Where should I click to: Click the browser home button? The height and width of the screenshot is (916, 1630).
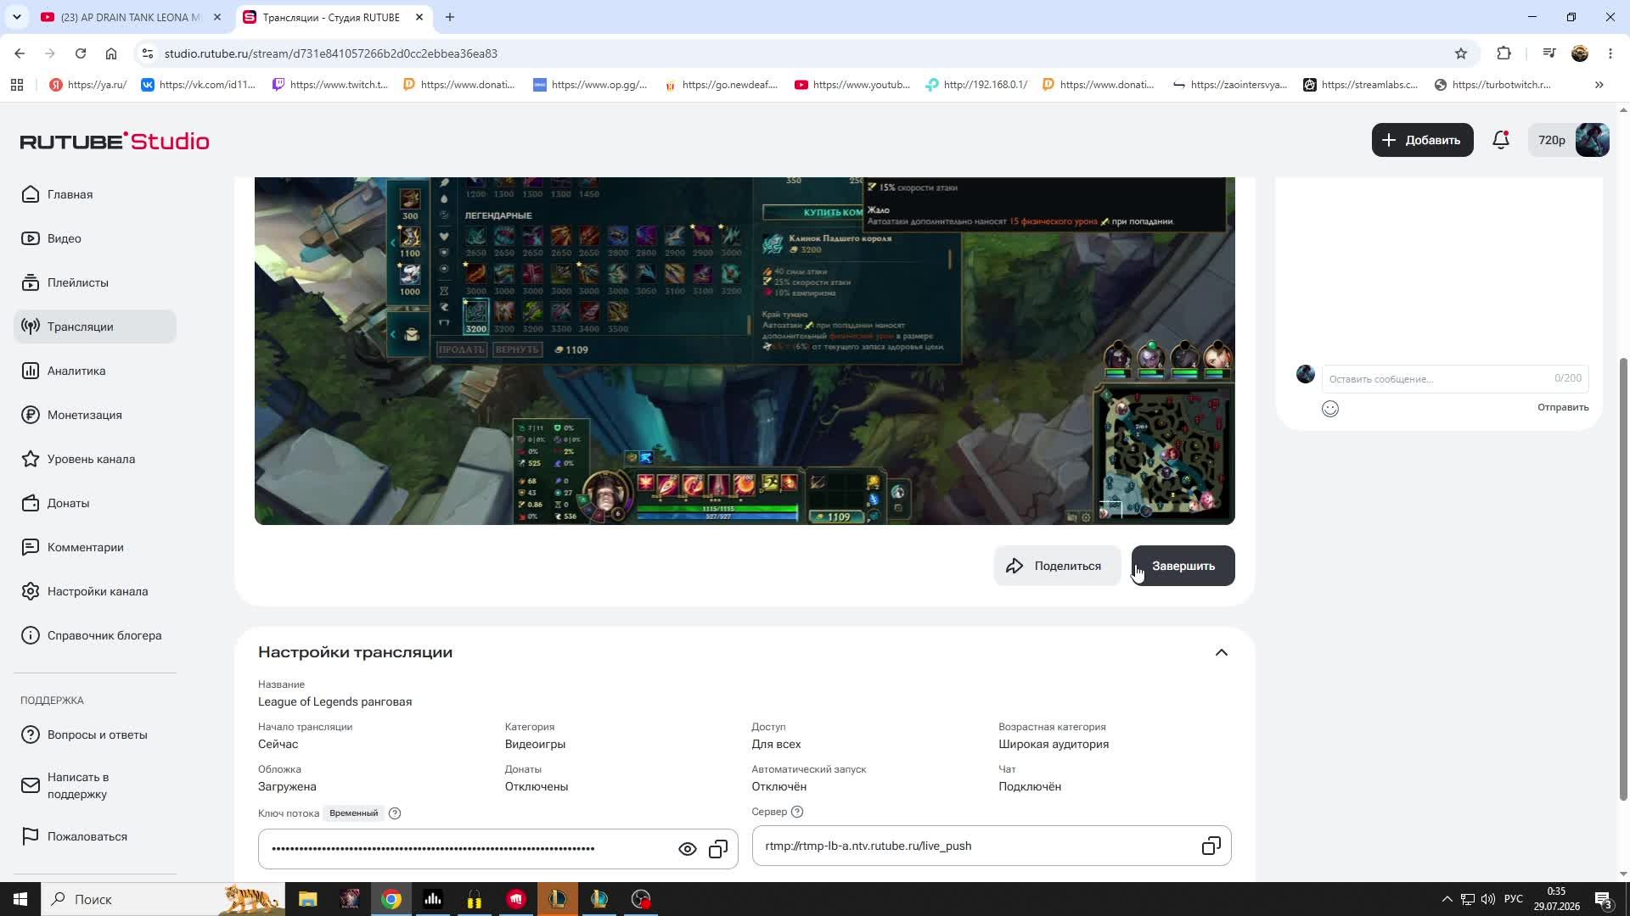point(111,53)
